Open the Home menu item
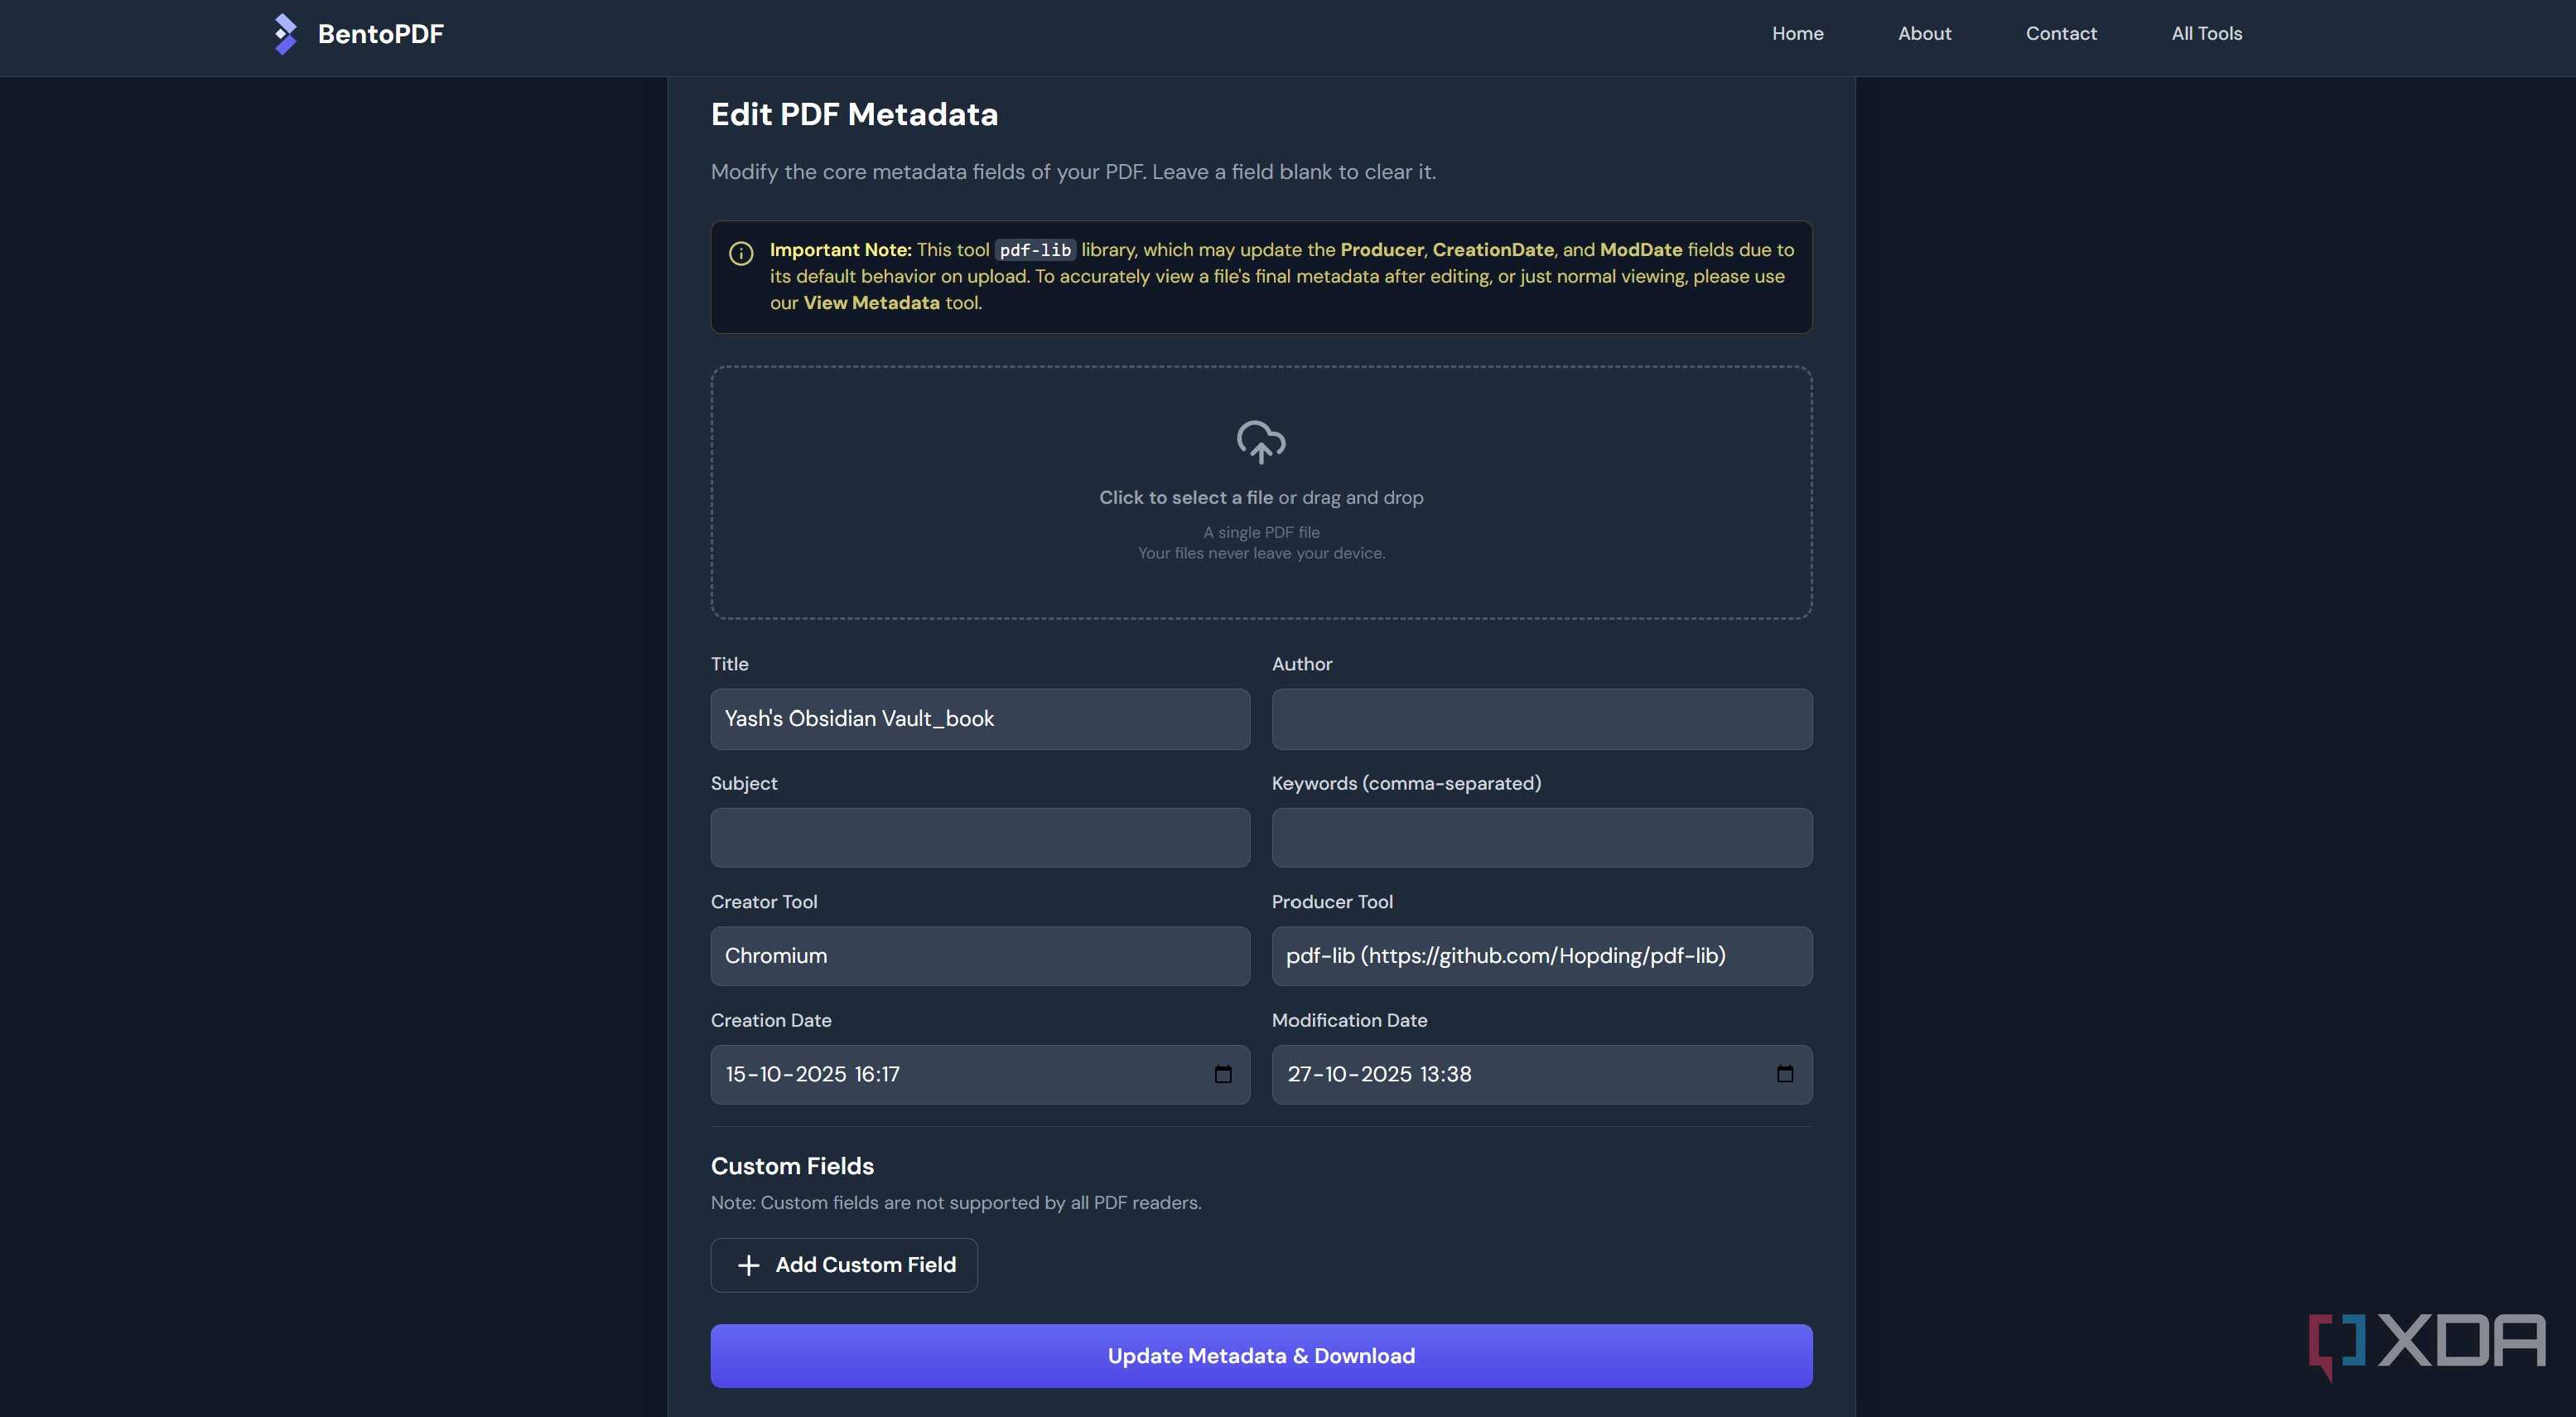The image size is (2576, 1417). (x=1797, y=33)
